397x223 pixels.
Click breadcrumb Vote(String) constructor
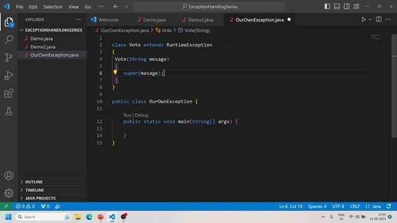194,30
